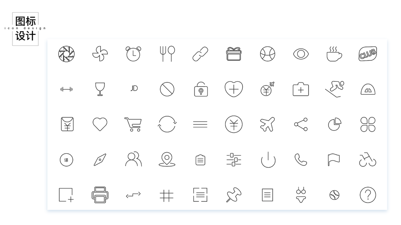Click the question mark help icon
This screenshot has width=401, height=225.
368,195
